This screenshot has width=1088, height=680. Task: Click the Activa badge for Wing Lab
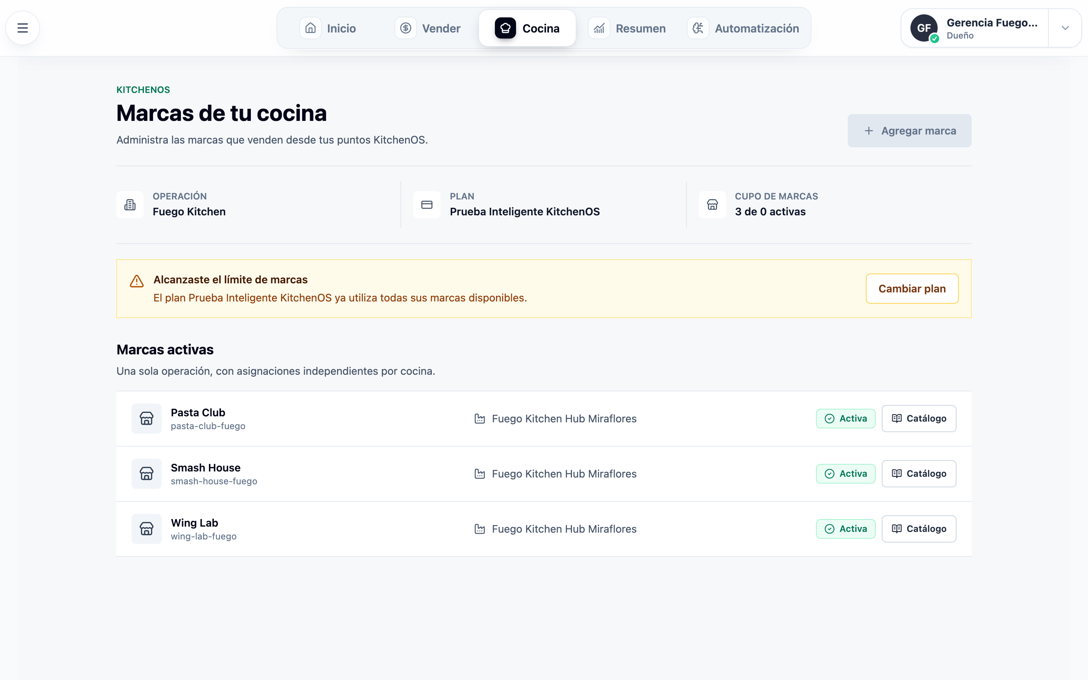(x=846, y=529)
